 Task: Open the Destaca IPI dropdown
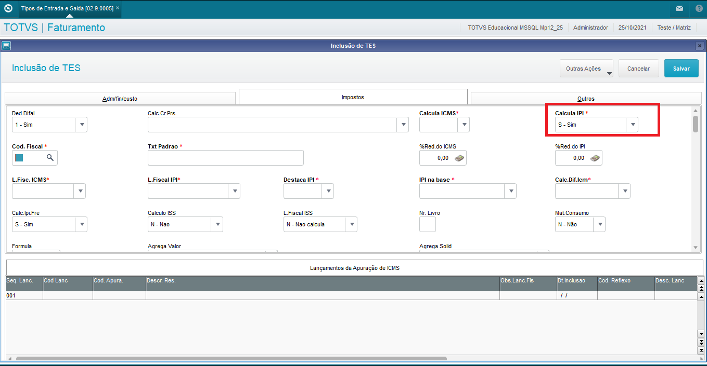(328, 191)
